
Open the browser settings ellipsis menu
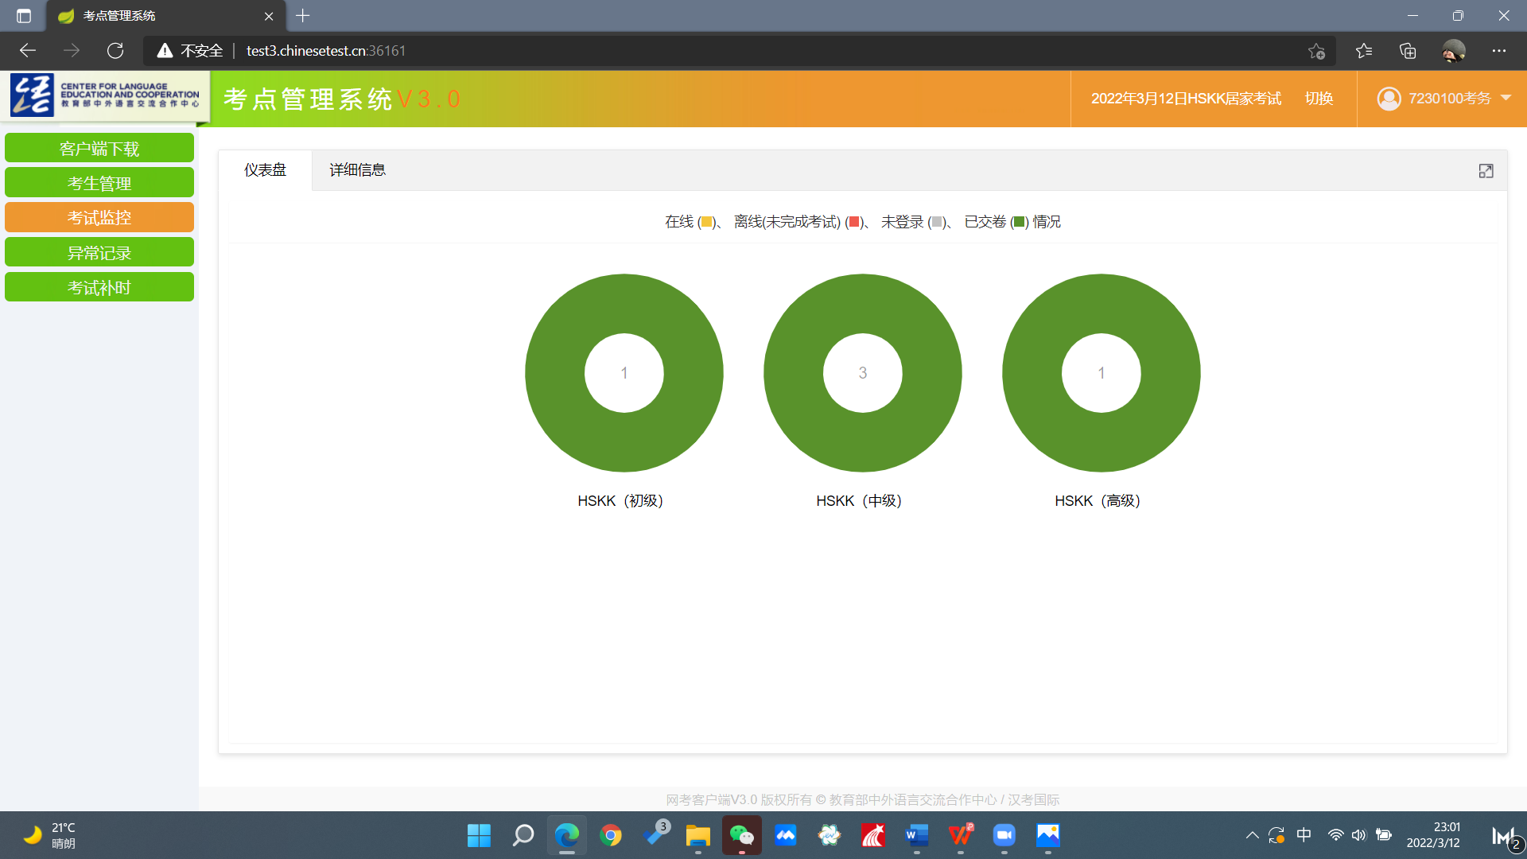(1499, 51)
